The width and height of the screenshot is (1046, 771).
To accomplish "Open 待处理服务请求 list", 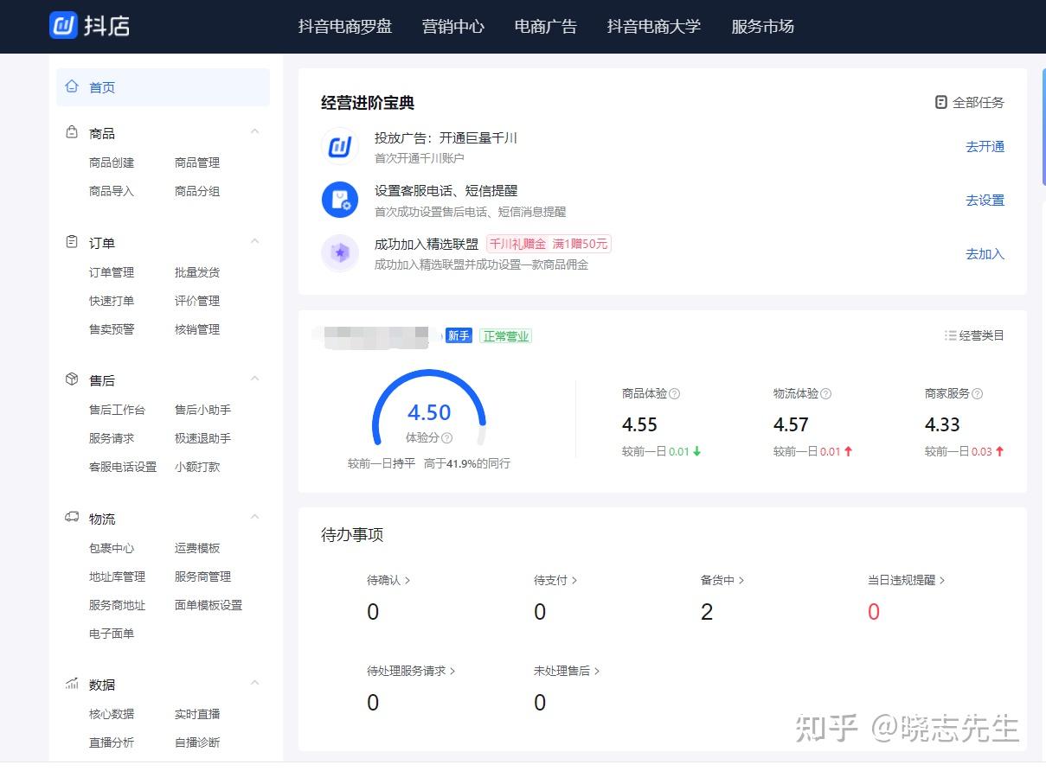I will pyautogui.click(x=411, y=671).
